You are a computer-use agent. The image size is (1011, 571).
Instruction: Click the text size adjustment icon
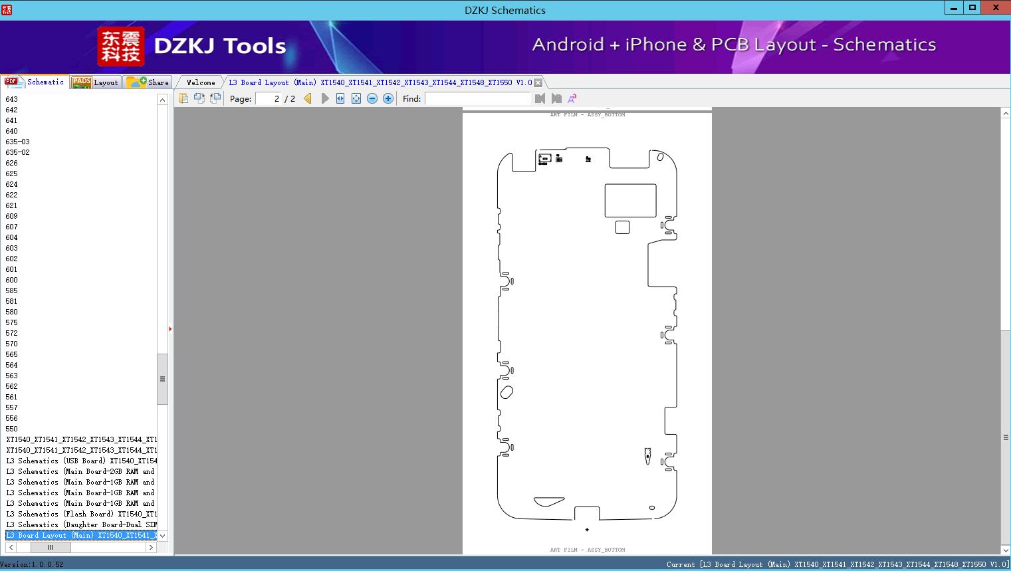click(572, 98)
